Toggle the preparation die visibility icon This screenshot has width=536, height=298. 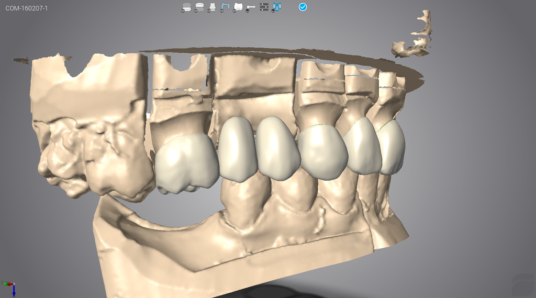pyautogui.click(x=211, y=7)
